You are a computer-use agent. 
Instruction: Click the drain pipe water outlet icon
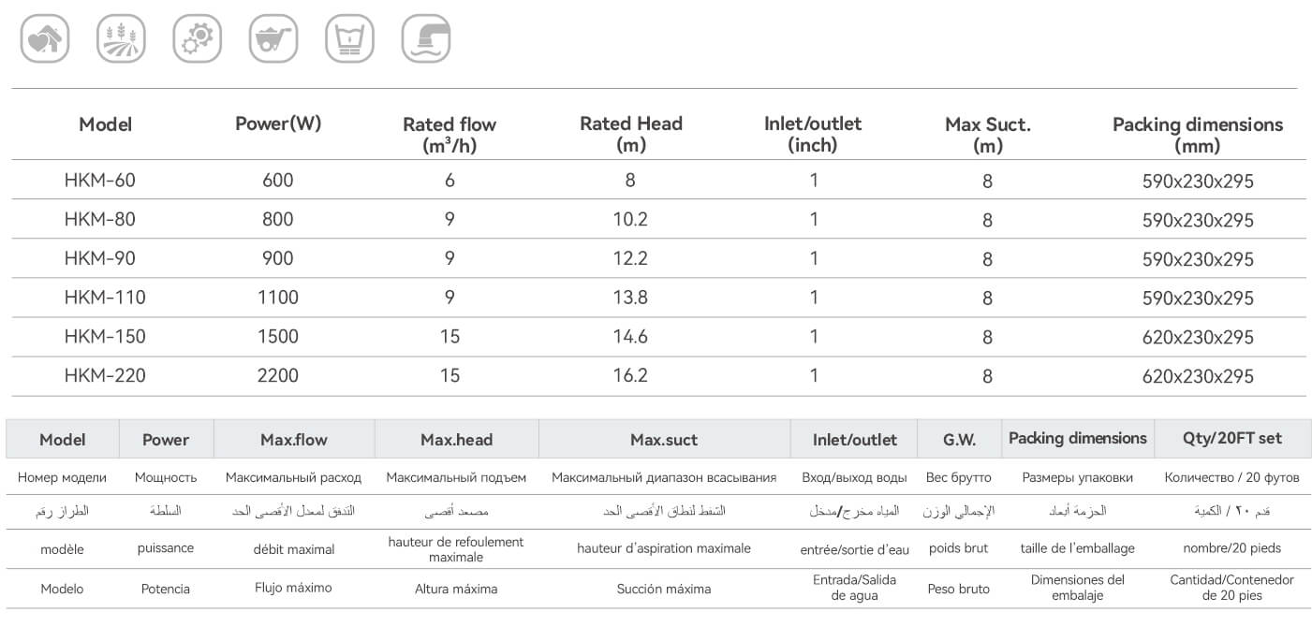426,39
